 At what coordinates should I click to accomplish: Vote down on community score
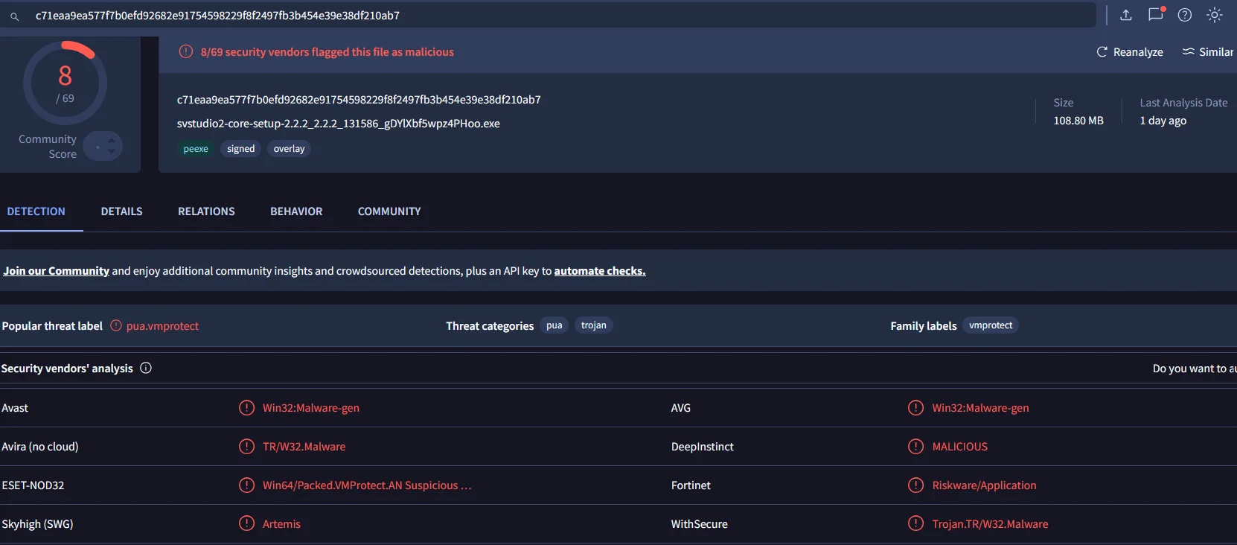tap(112, 153)
